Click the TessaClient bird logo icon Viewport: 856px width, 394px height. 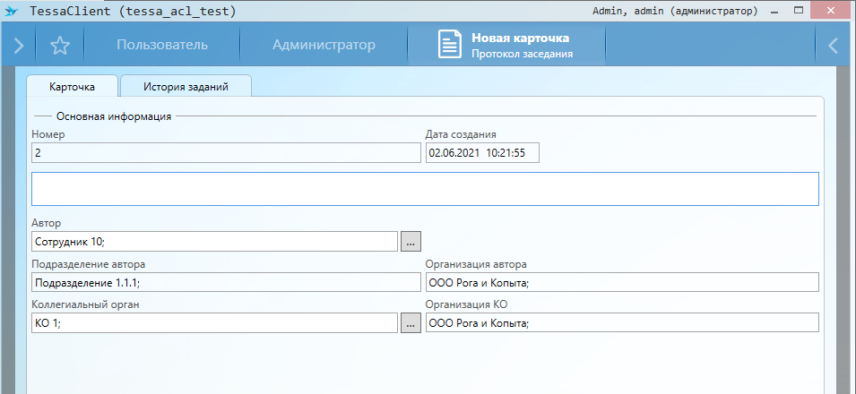[x=13, y=12]
